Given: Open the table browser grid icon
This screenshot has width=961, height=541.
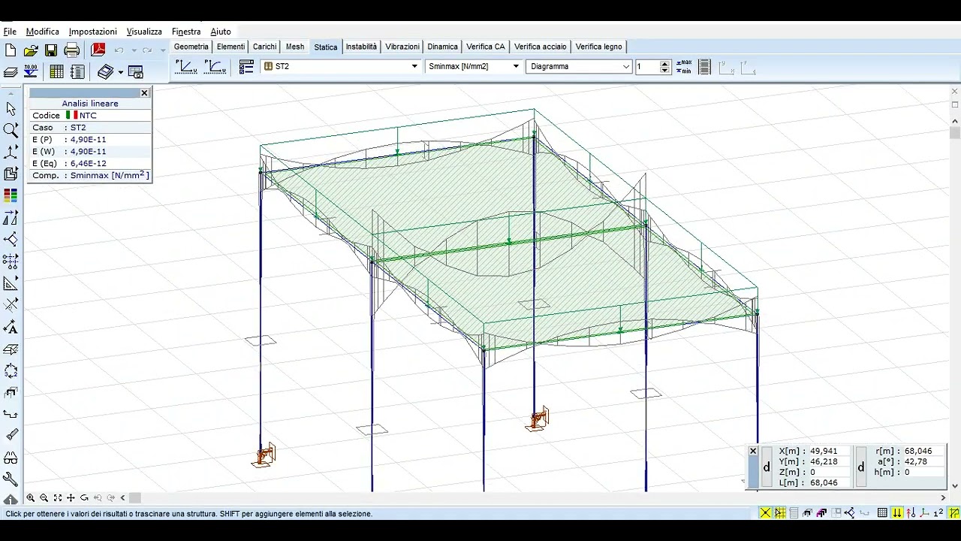Looking at the screenshot, I should click(56, 71).
